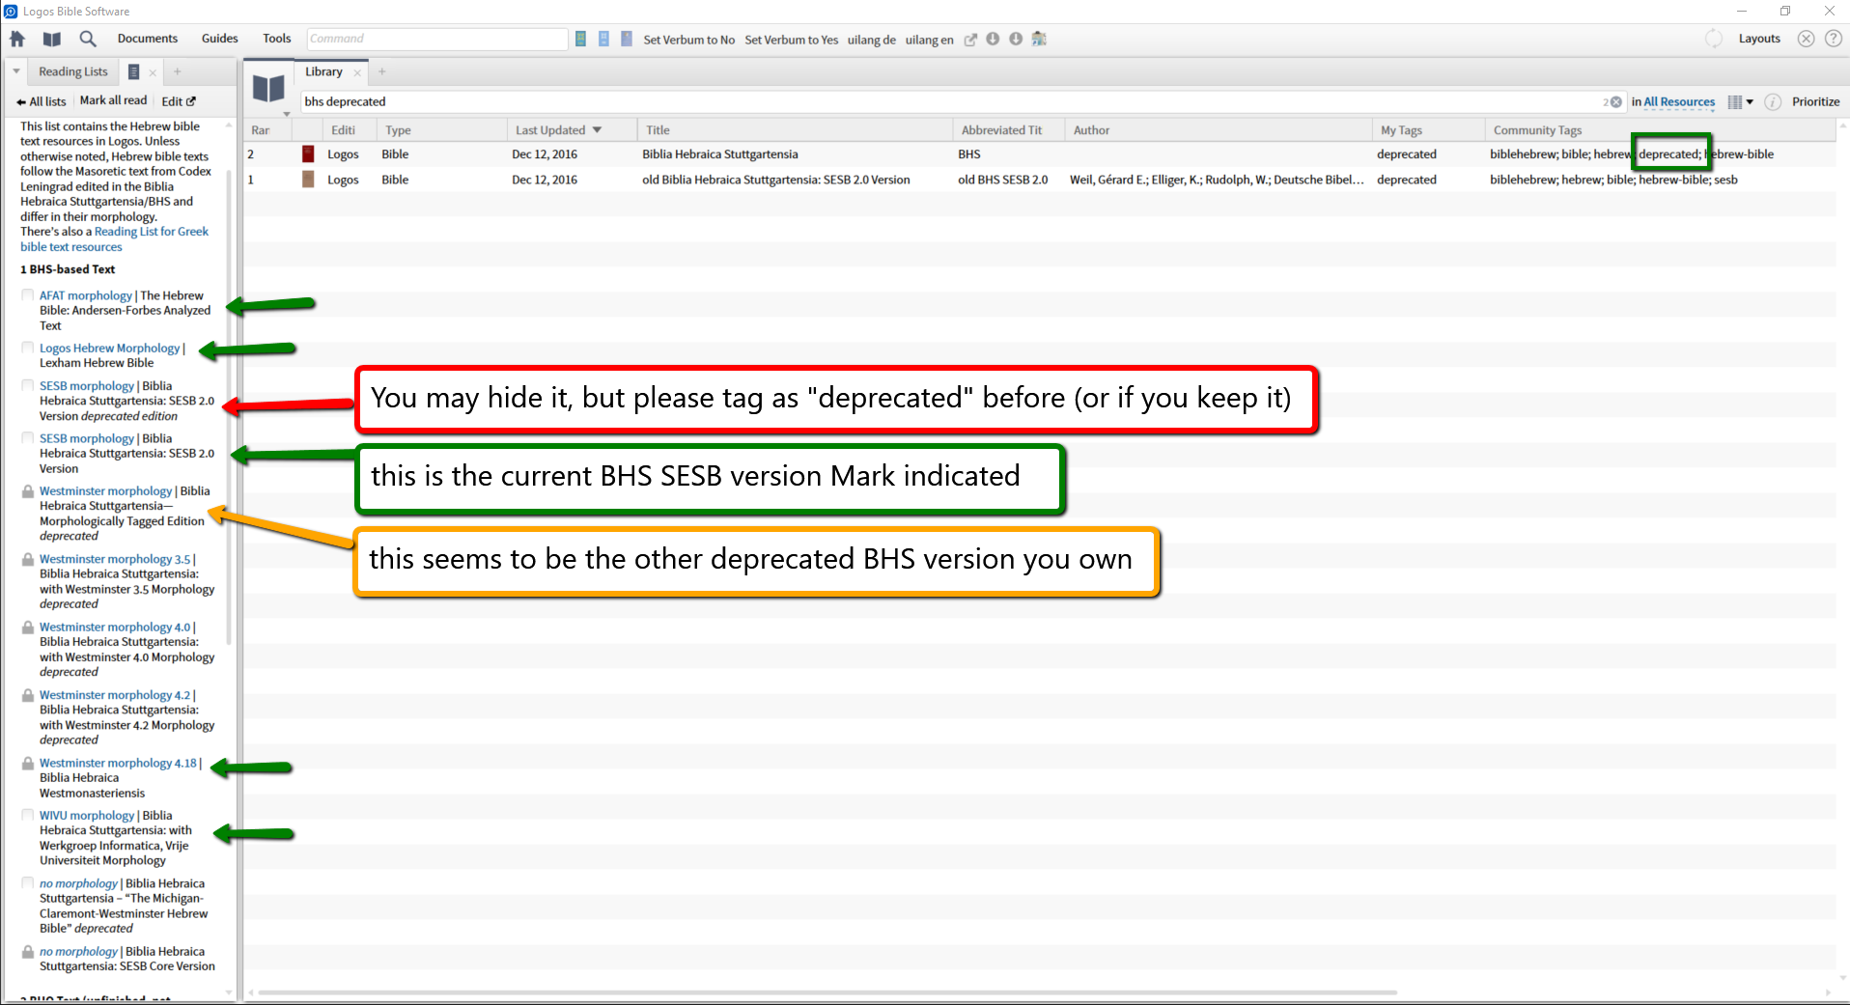Click the sync status icon
Viewport: 1850px width, 1005px height.
click(1714, 39)
